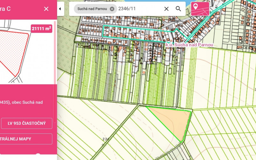
Task: Close the parcel details panel
Action: point(46,9)
